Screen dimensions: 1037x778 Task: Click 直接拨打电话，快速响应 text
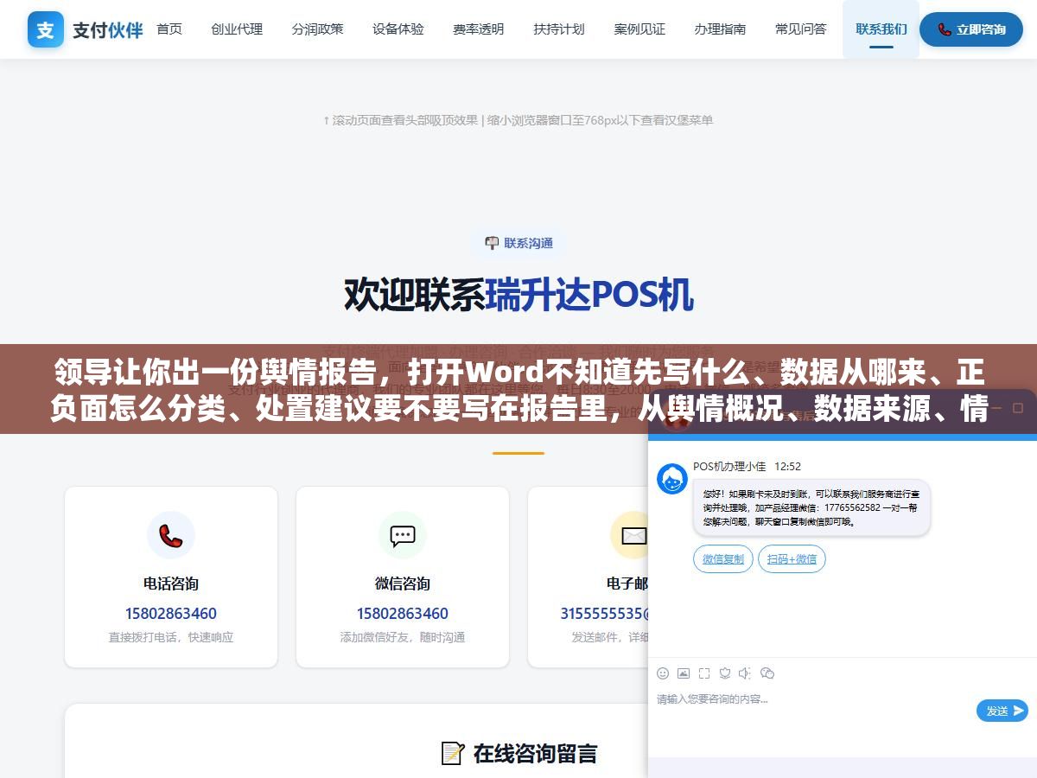(x=171, y=637)
